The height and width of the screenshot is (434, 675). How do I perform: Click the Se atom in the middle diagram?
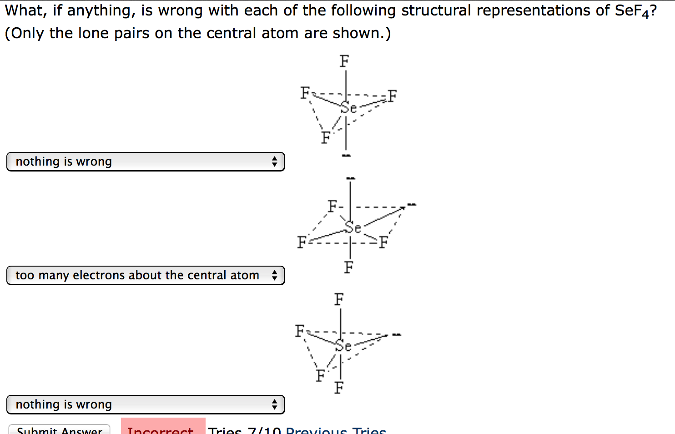(354, 228)
